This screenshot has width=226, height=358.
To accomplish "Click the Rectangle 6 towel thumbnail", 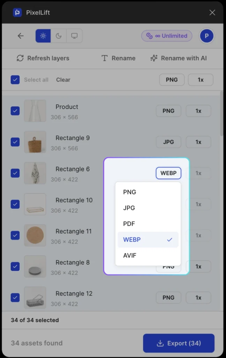I will click(35, 173).
